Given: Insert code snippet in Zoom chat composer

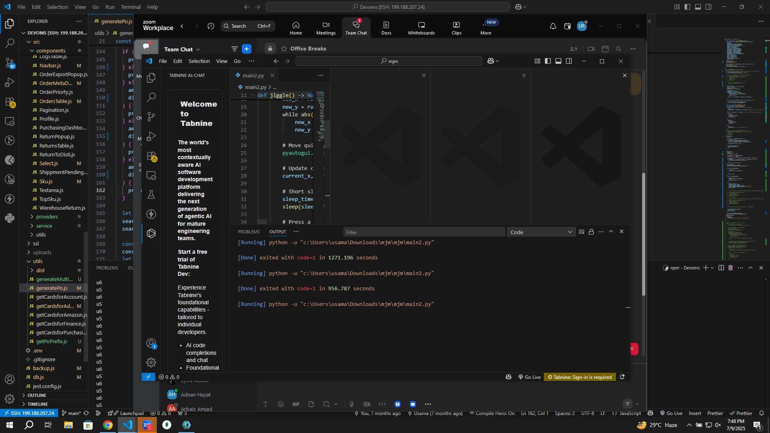Looking at the screenshot, I should coord(382,404).
